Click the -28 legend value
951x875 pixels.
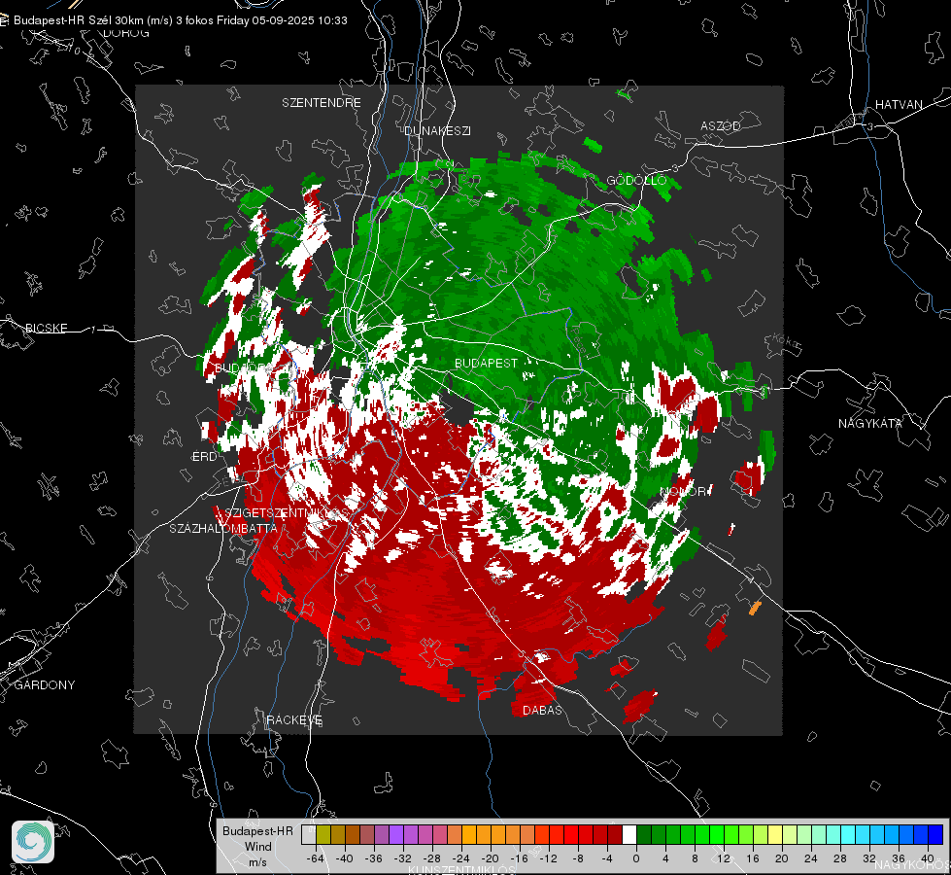[432, 858]
